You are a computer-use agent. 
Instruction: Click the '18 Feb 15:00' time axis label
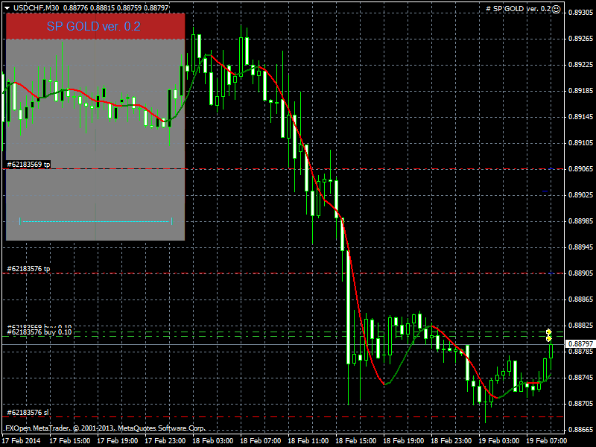click(356, 441)
